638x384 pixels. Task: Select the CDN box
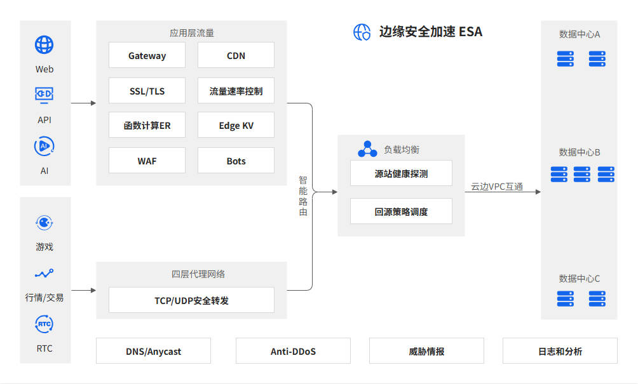236,55
